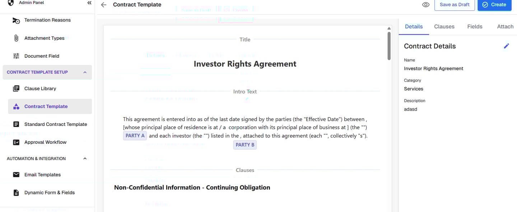Click the Approval Workflow icon
Screen dimensions: 517x212
16,142
